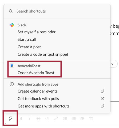The width and height of the screenshot is (119, 128).
Task: Apply blockquote formatting icon
Action: (x=82, y=118)
